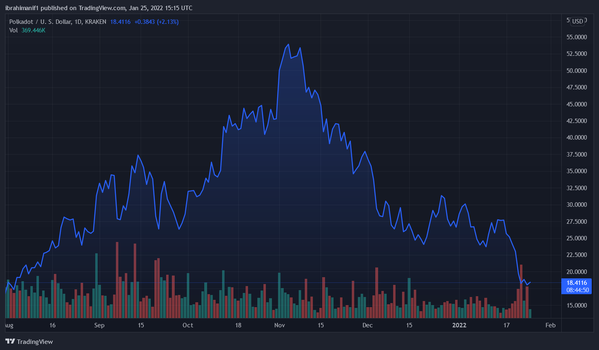Click the 369.446K volume value
Viewport: 599px width, 350px height.
coord(33,30)
